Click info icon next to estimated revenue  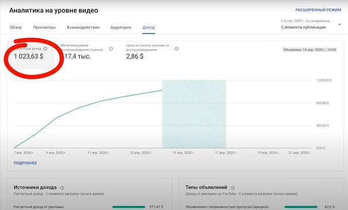point(46,48)
